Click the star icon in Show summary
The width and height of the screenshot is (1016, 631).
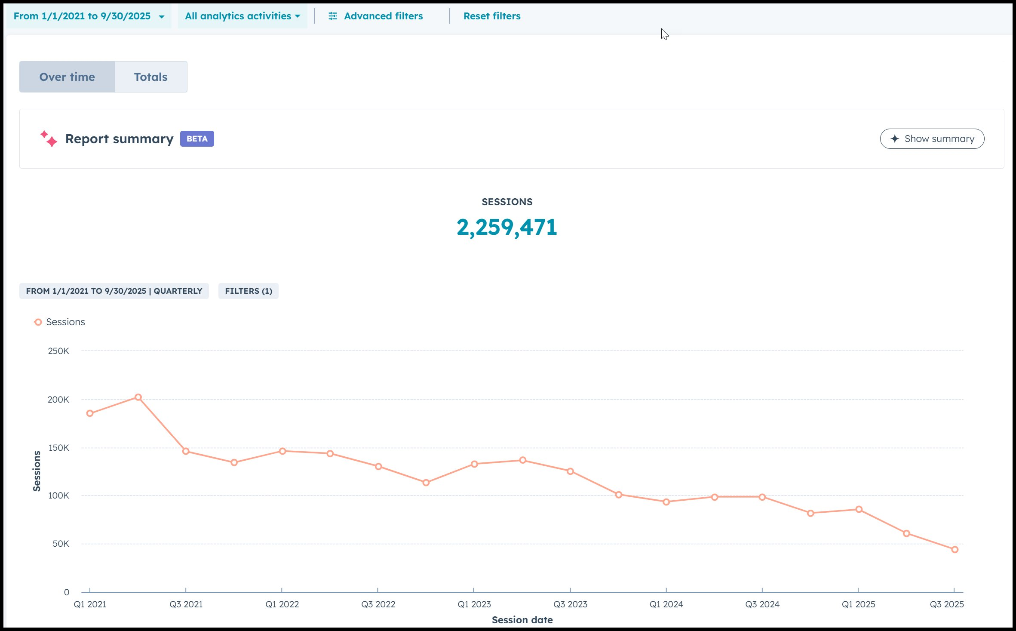[x=895, y=139]
